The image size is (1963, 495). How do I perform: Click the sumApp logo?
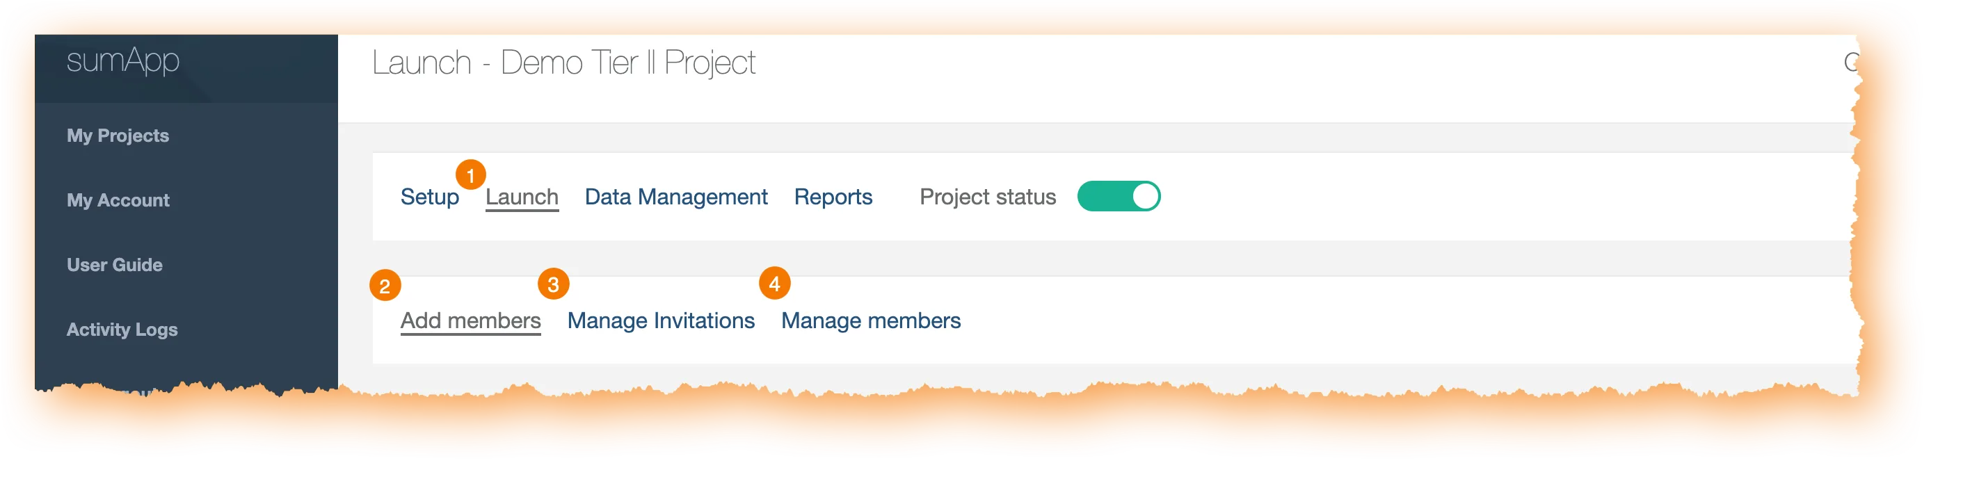(x=122, y=61)
